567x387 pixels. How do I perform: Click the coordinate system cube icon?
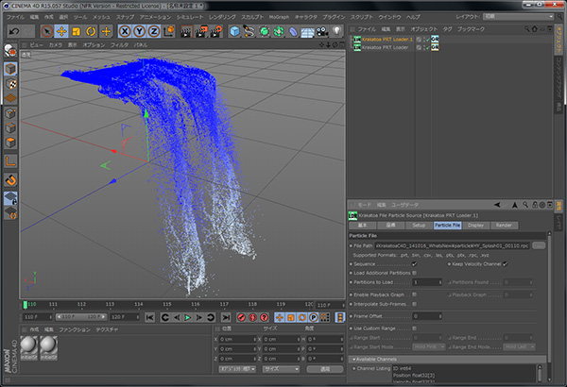click(169, 31)
